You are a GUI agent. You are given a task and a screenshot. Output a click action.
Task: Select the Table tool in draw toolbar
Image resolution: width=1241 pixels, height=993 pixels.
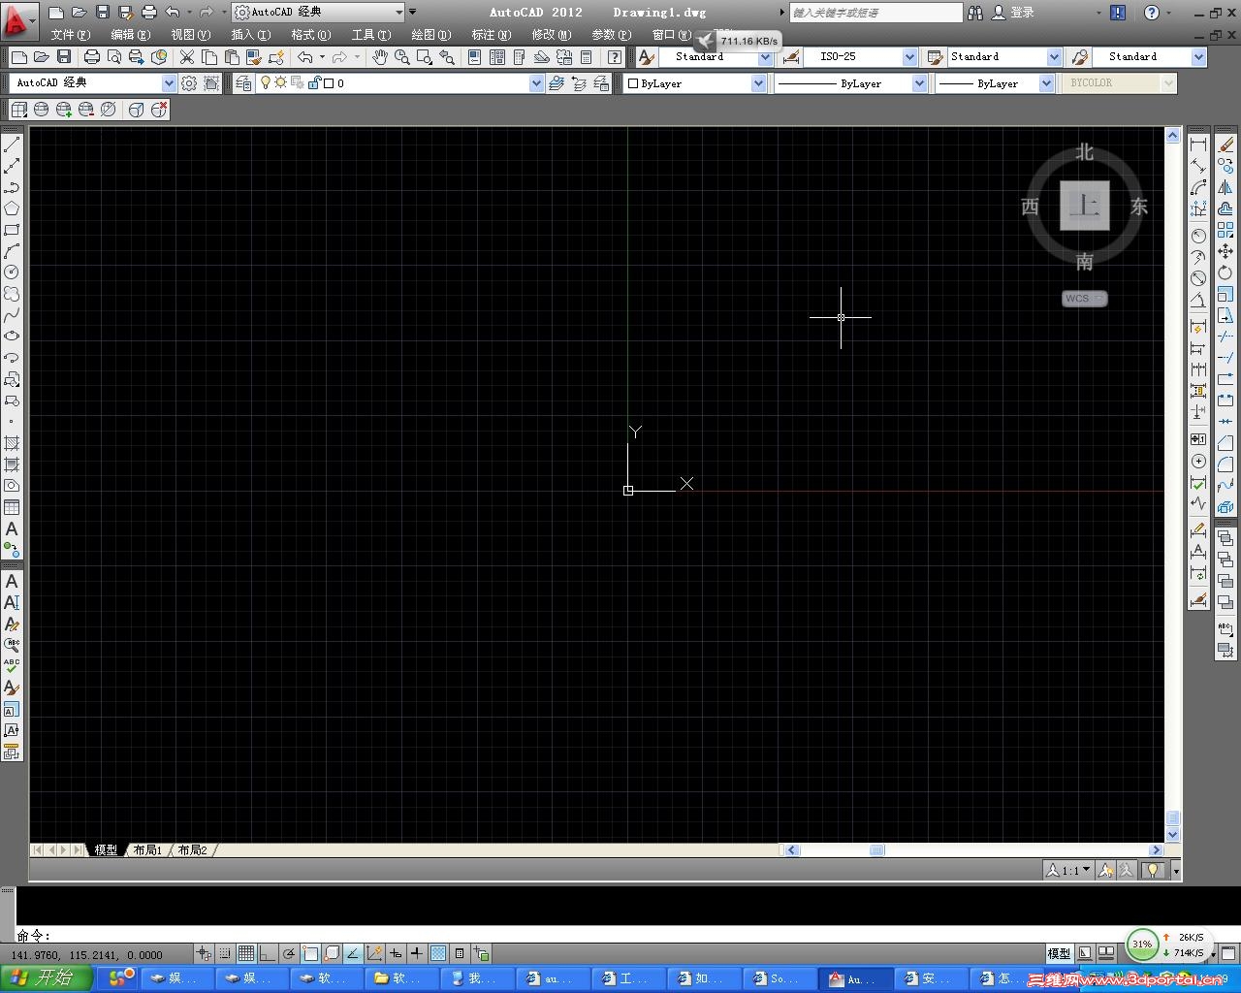[12, 507]
